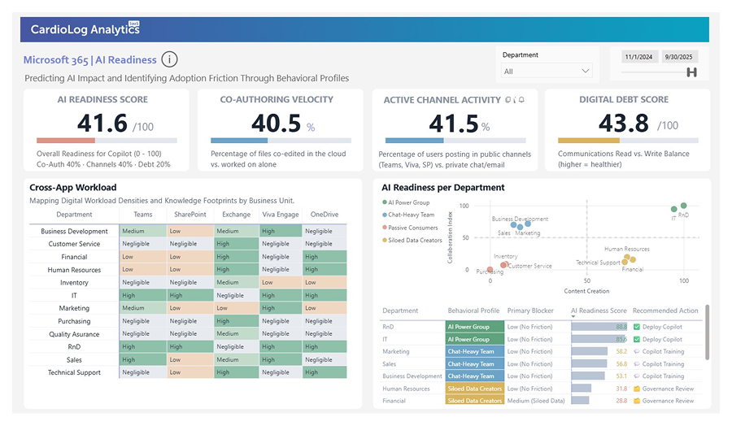The image size is (732, 426).
Task: Select the RnD point on the scatter chart
Action: click(x=683, y=206)
